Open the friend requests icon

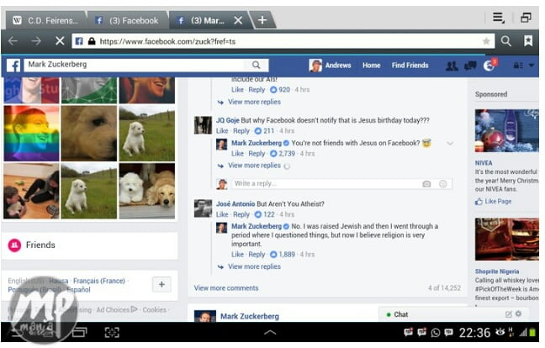(x=452, y=66)
